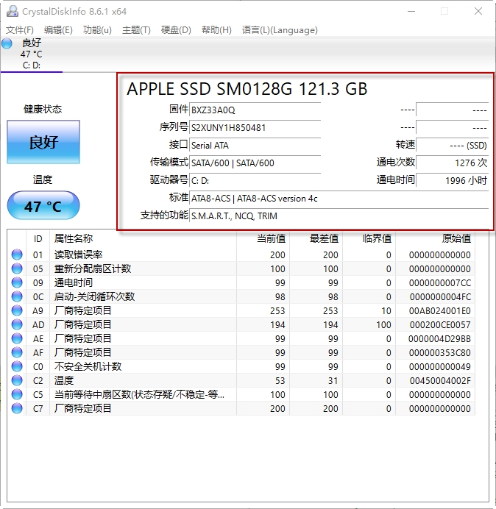Click the 属性名称 column header
This screenshot has width=496, height=509.
tap(74, 238)
